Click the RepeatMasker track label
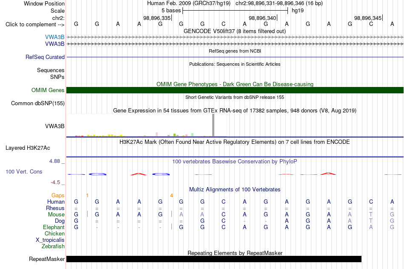 point(47,259)
